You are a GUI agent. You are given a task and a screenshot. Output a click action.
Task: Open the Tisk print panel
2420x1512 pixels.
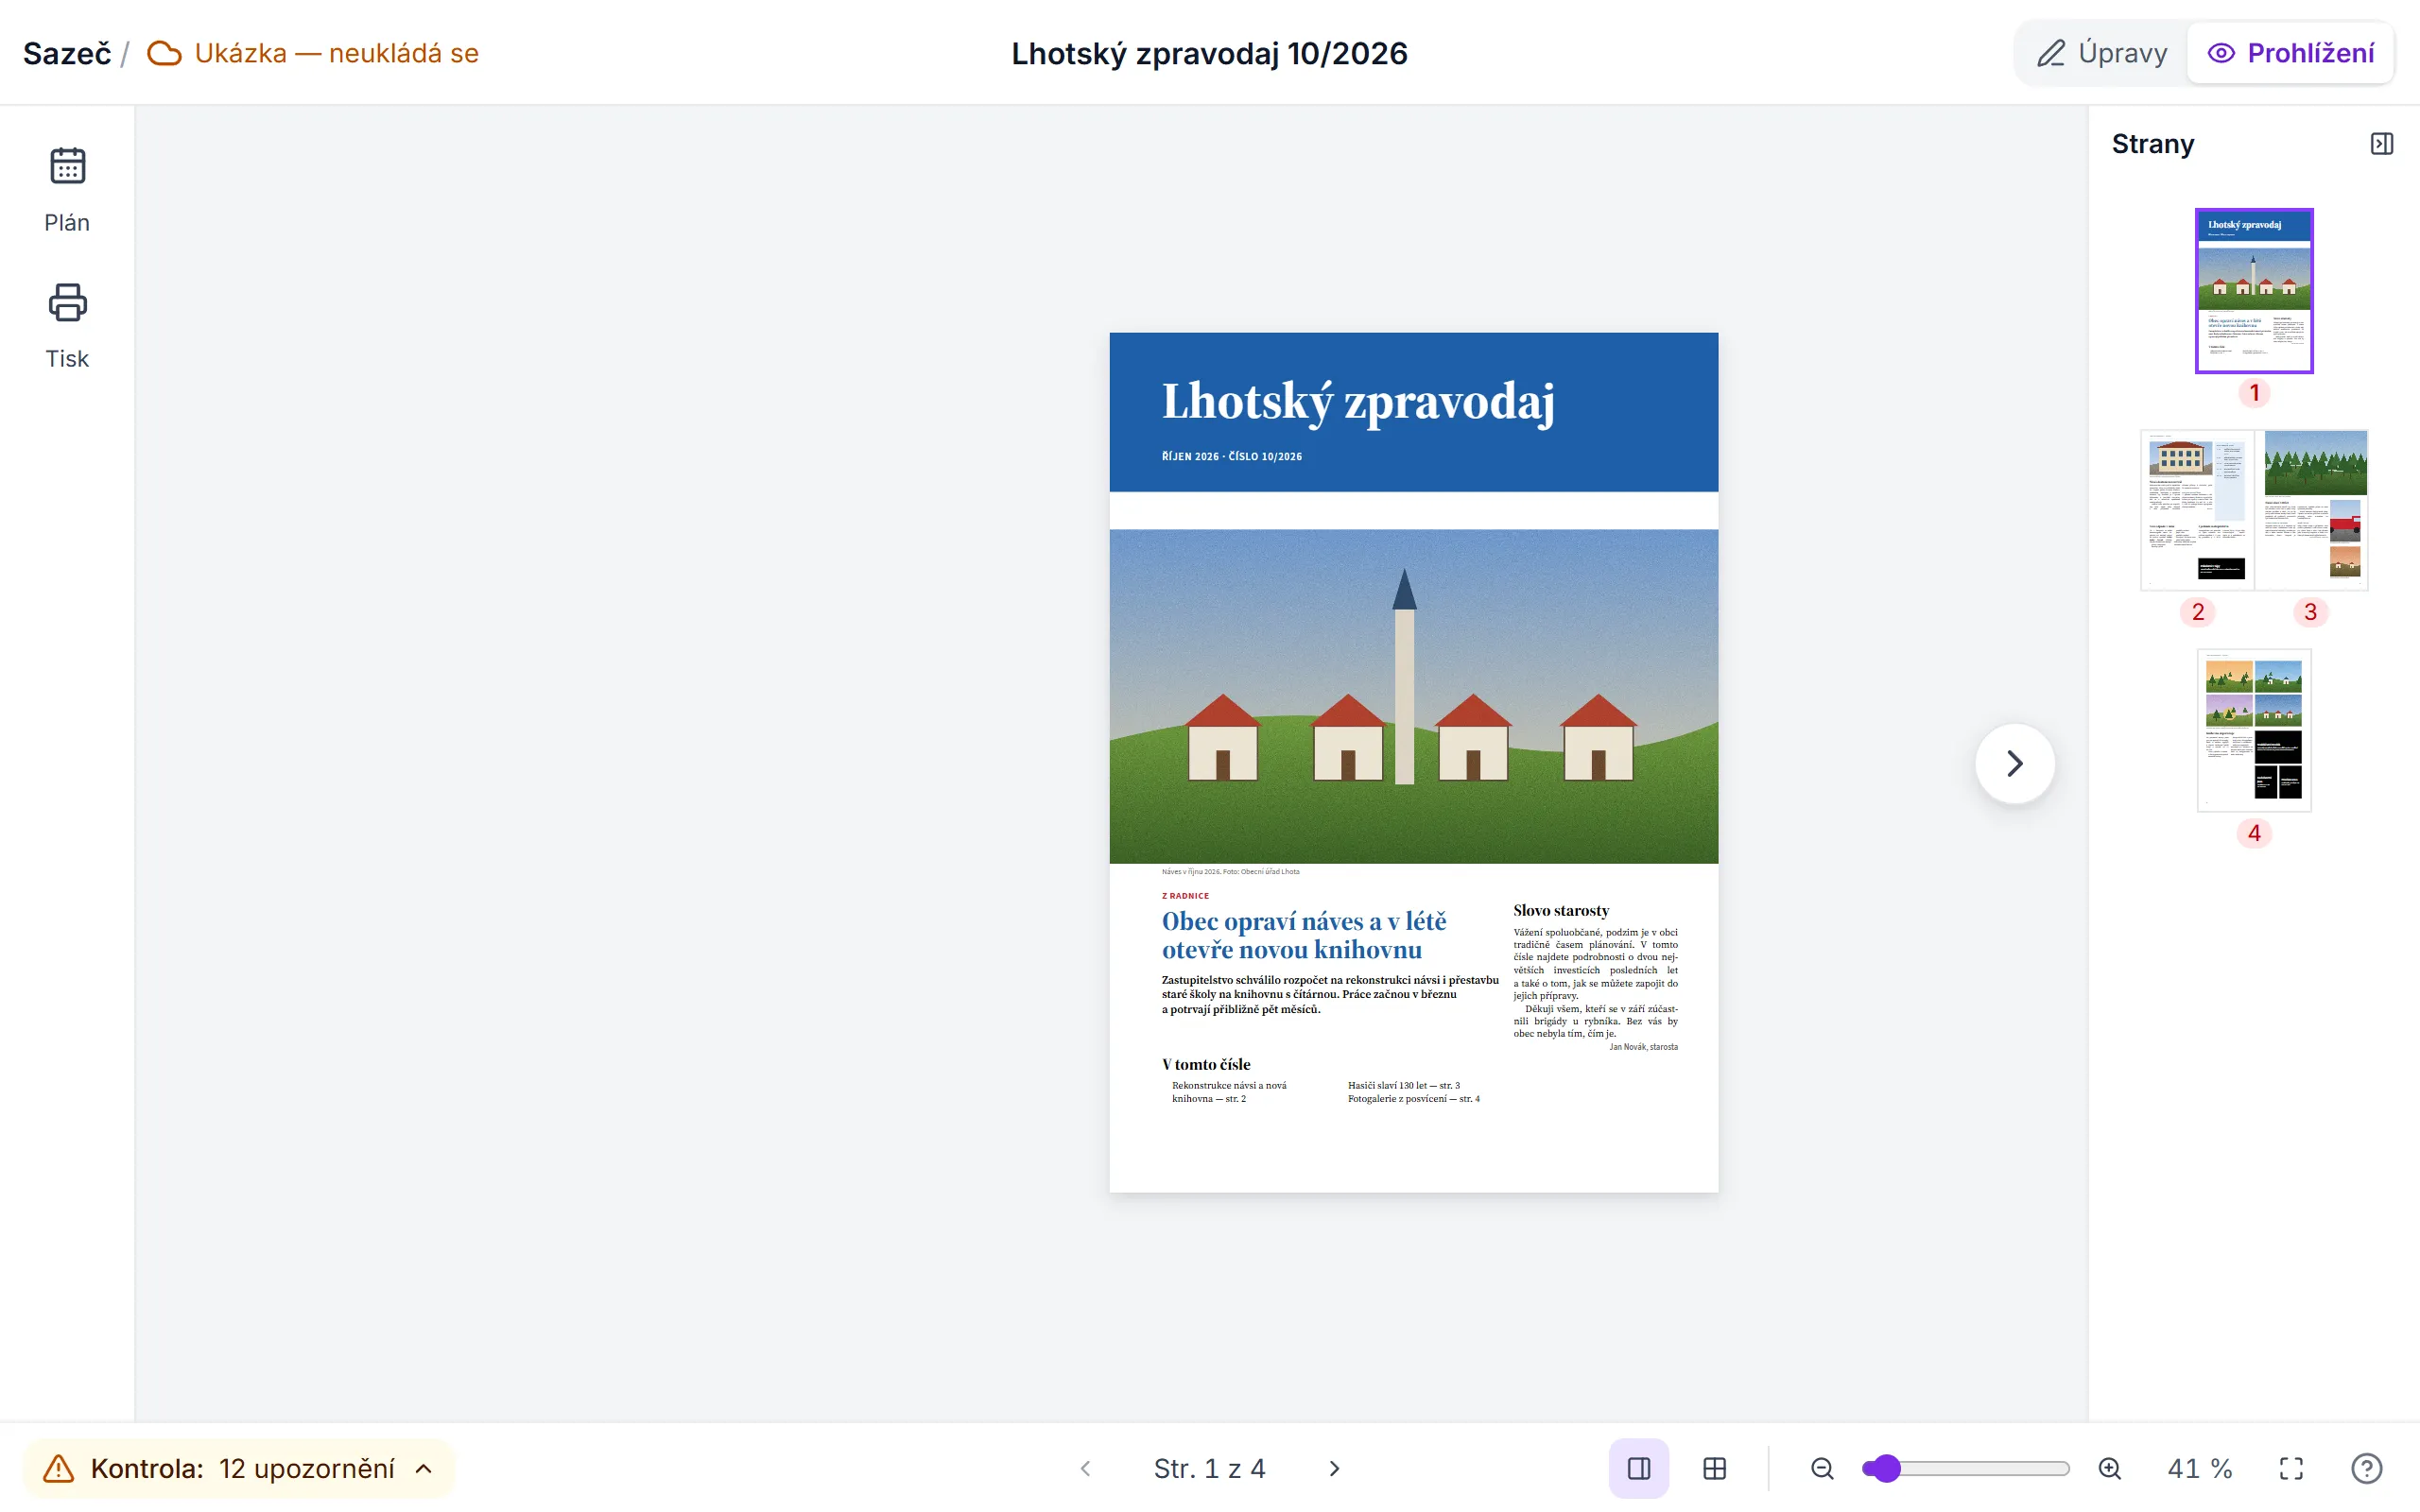coord(67,326)
